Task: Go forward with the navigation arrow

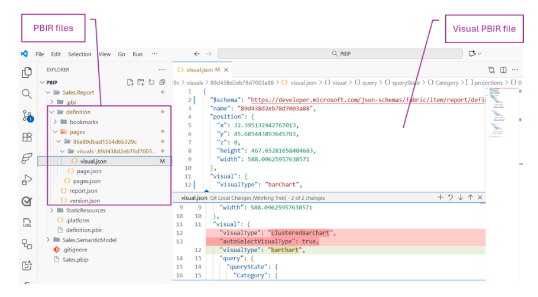Action: tap(209, 54)
